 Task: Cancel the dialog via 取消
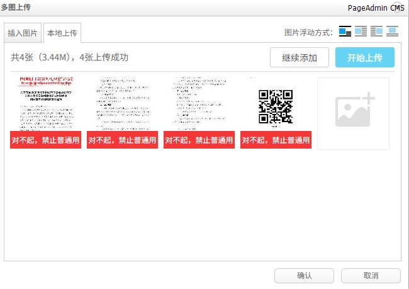click(371, 276)
